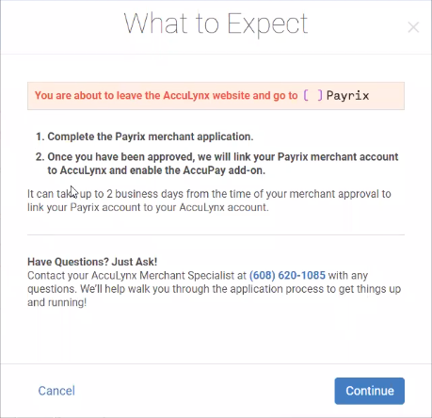The height and width of the screenshot is (418, 432).
Task: Click the Have Questions? Just Ask! heading
Action: (92, 262)
